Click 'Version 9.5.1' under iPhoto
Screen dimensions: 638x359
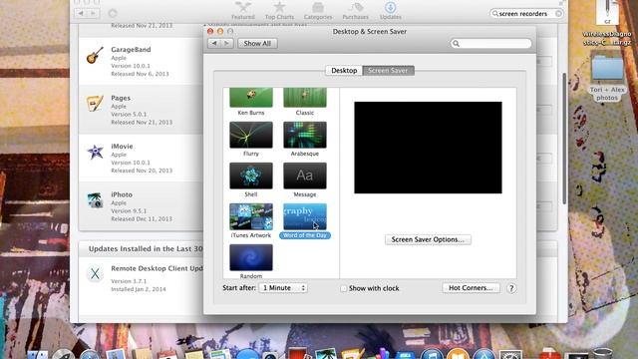point(129,210)
